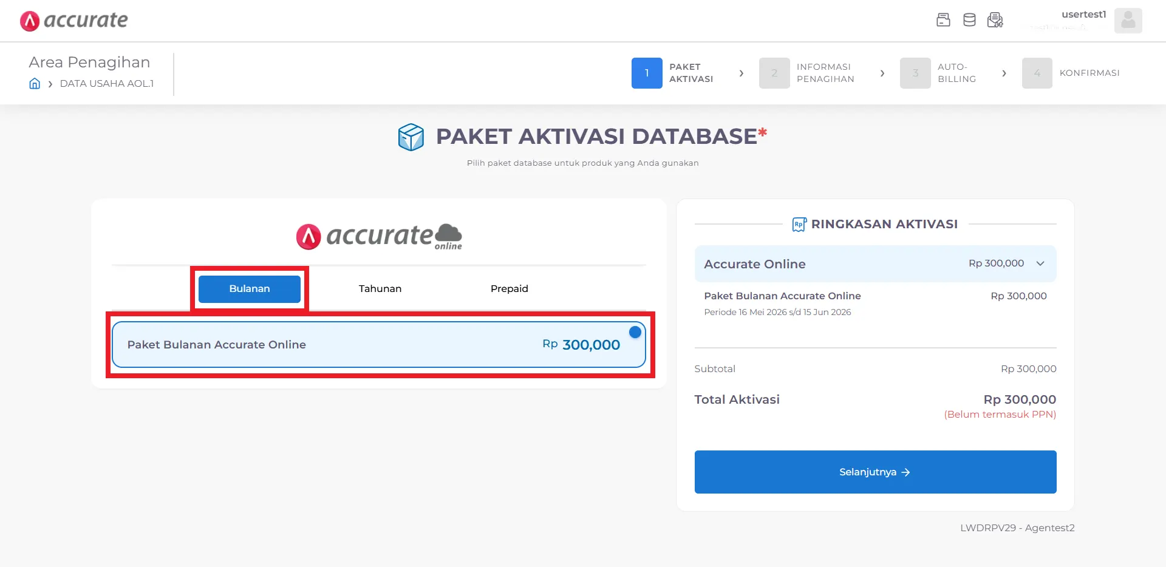Click the package box icon beside title
Viewport: 1166px width, 567px height.
pyautogui.click(x=411, y=137)
